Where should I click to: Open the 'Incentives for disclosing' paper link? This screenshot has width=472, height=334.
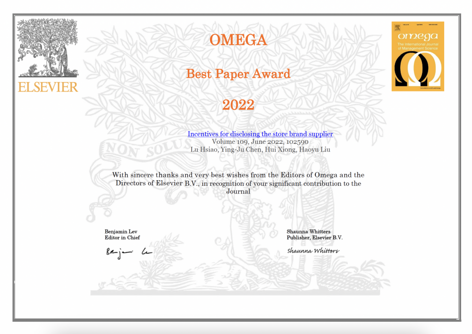(x=260, y=134)
